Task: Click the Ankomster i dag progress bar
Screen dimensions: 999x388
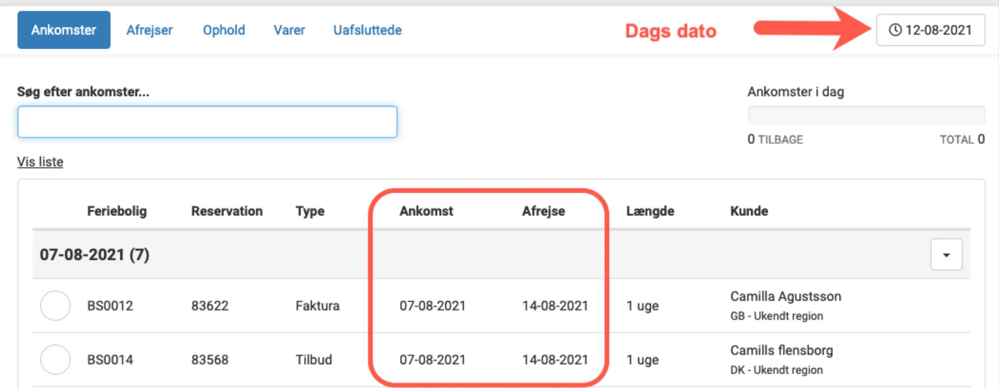Action: (866, 115)
